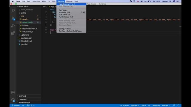
Task: Change end of line sequence LF
Action: point(149,106)
